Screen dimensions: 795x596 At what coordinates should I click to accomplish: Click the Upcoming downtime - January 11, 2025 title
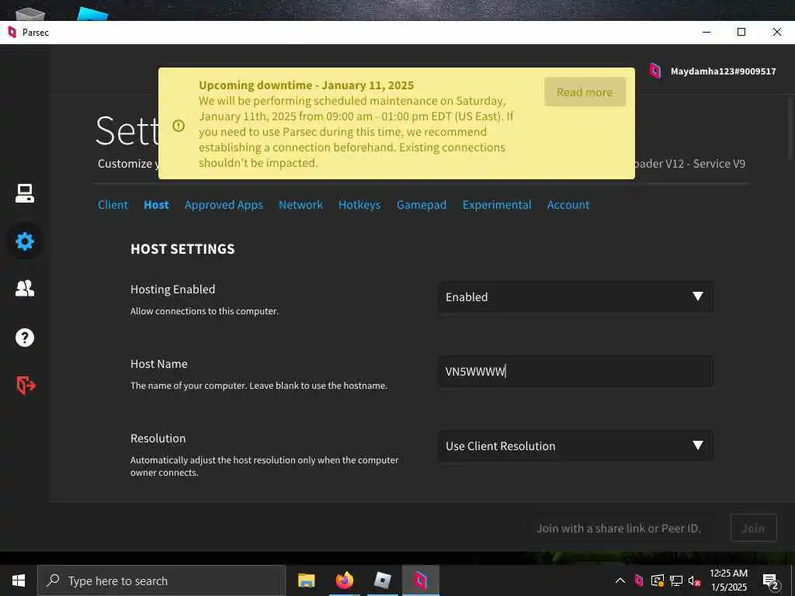point(306,85)
